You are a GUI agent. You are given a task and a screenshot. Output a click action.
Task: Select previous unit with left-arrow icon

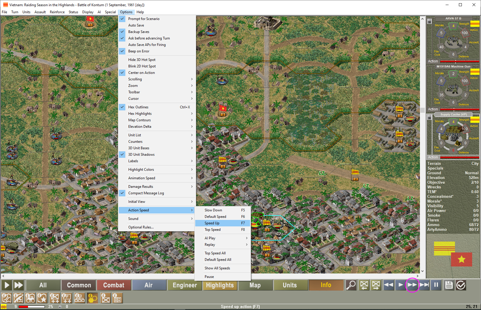[x=364, y=285]
